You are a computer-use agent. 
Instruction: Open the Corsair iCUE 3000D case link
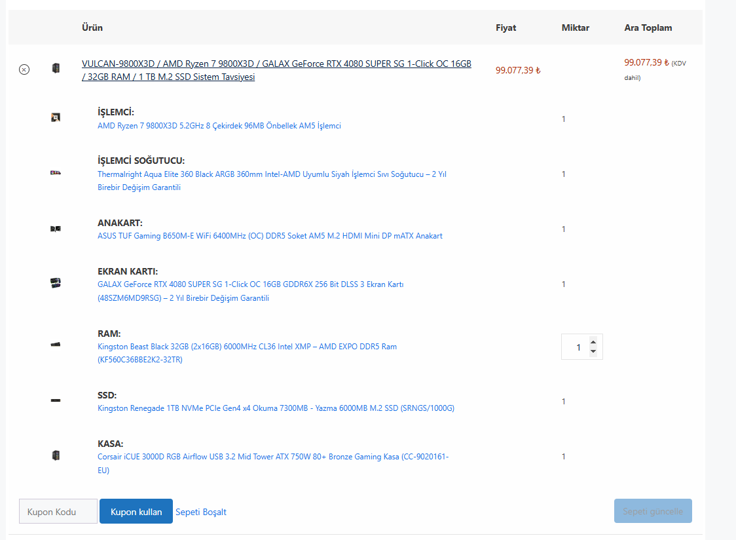coord(273,457)
